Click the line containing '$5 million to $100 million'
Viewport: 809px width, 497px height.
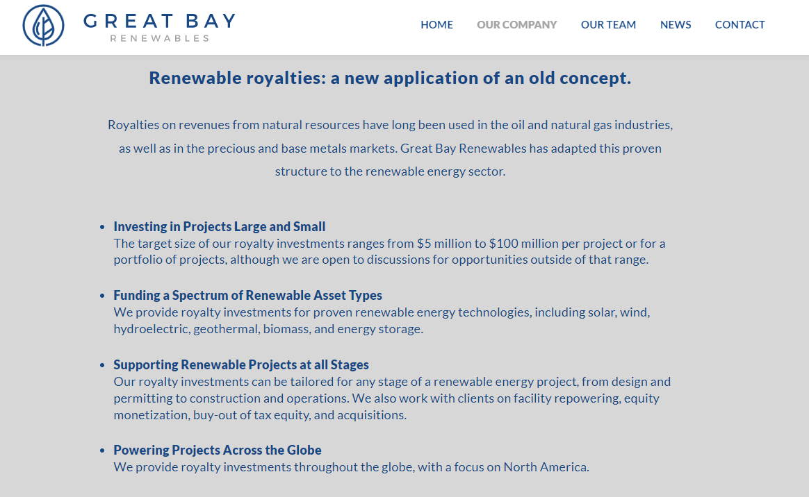(389, 244)
